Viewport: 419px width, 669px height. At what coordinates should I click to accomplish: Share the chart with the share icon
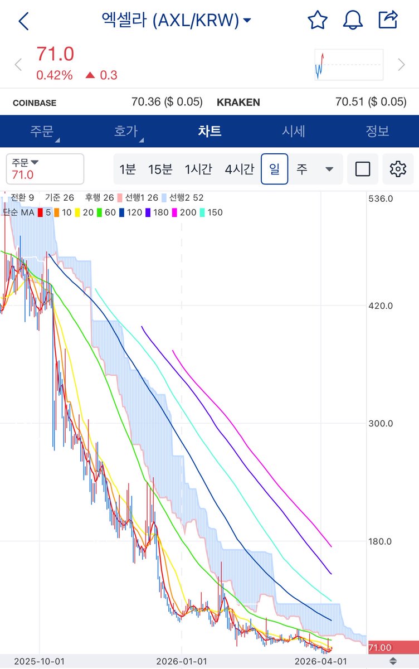pos(388,20)
